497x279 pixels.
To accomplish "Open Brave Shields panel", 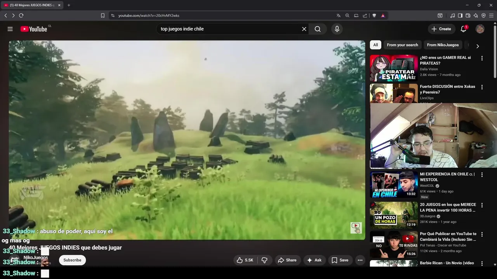I will tap(374, 15).
